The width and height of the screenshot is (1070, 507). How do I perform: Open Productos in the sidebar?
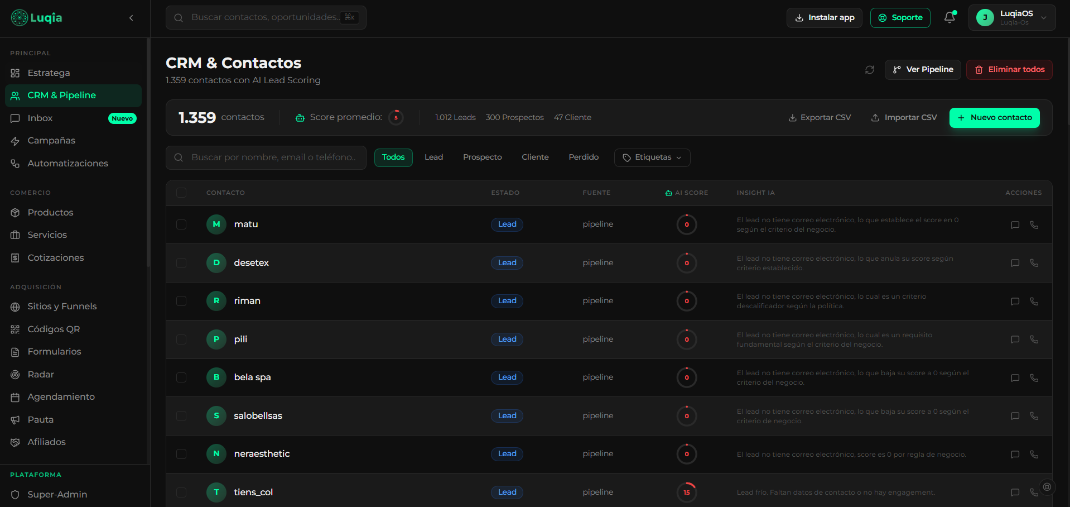[73, 213]
